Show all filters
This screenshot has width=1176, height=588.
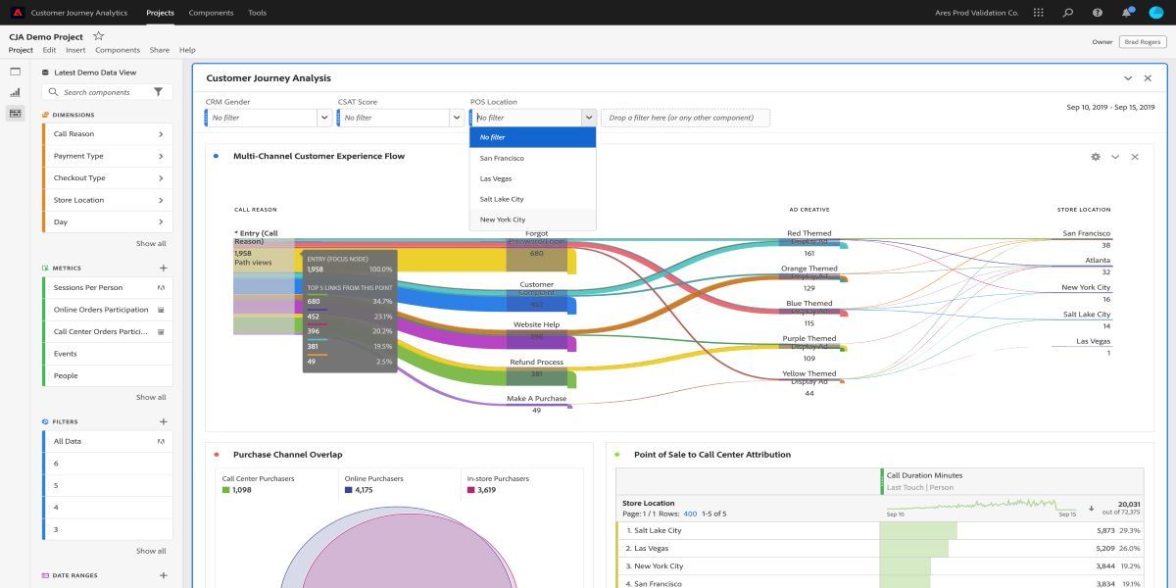point(151,551)
